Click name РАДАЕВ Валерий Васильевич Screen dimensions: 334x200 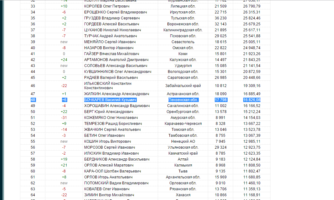coord(111,78)
